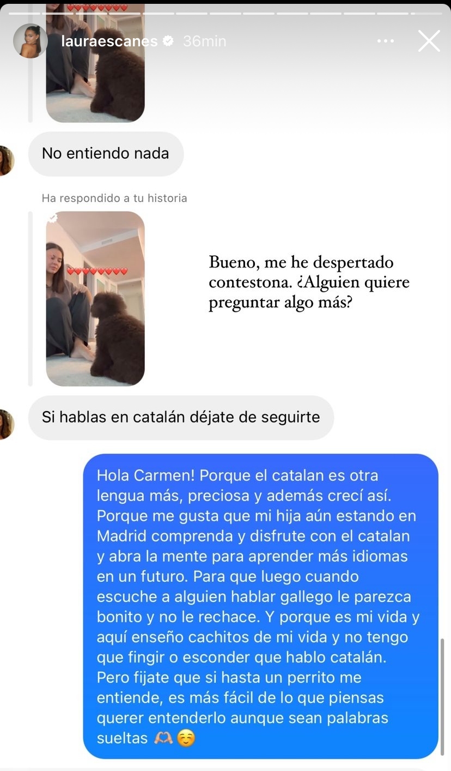Tap the heart-hands emoji in the reply
451x771 pixels.
coord(164,738)
